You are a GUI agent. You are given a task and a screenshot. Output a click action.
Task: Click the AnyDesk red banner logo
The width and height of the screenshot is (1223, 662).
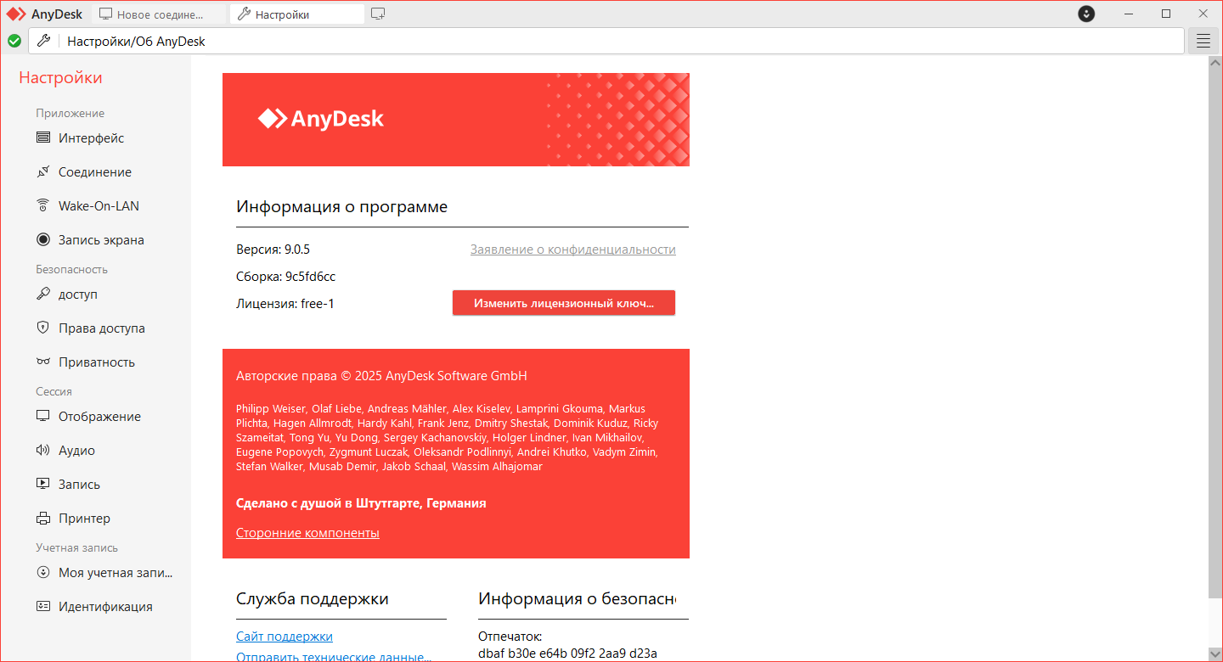[x=321, y=119]
